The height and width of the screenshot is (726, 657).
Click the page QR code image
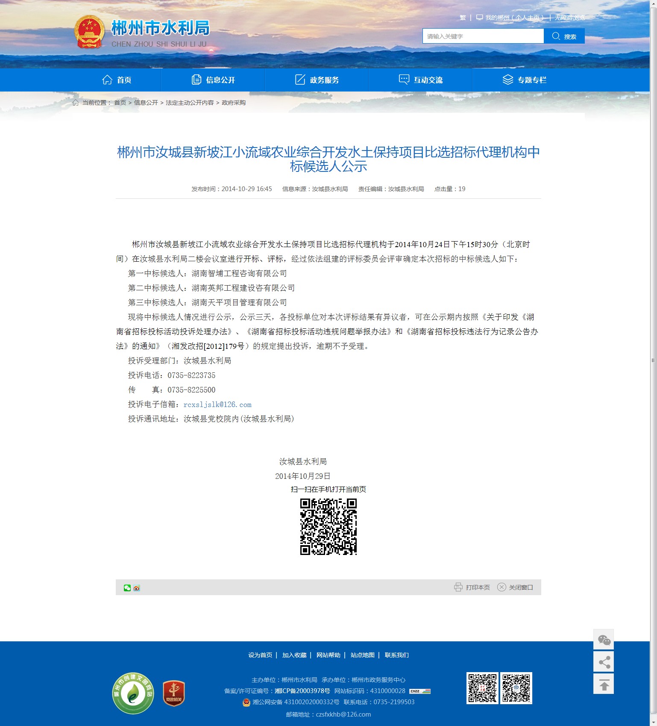(328, 527)
